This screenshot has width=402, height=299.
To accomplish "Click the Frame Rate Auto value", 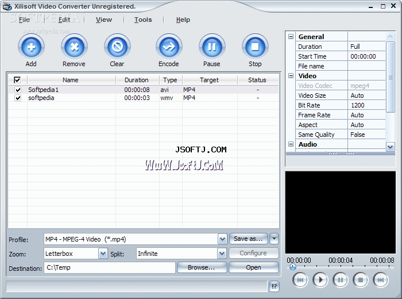I will pos(366,115).
